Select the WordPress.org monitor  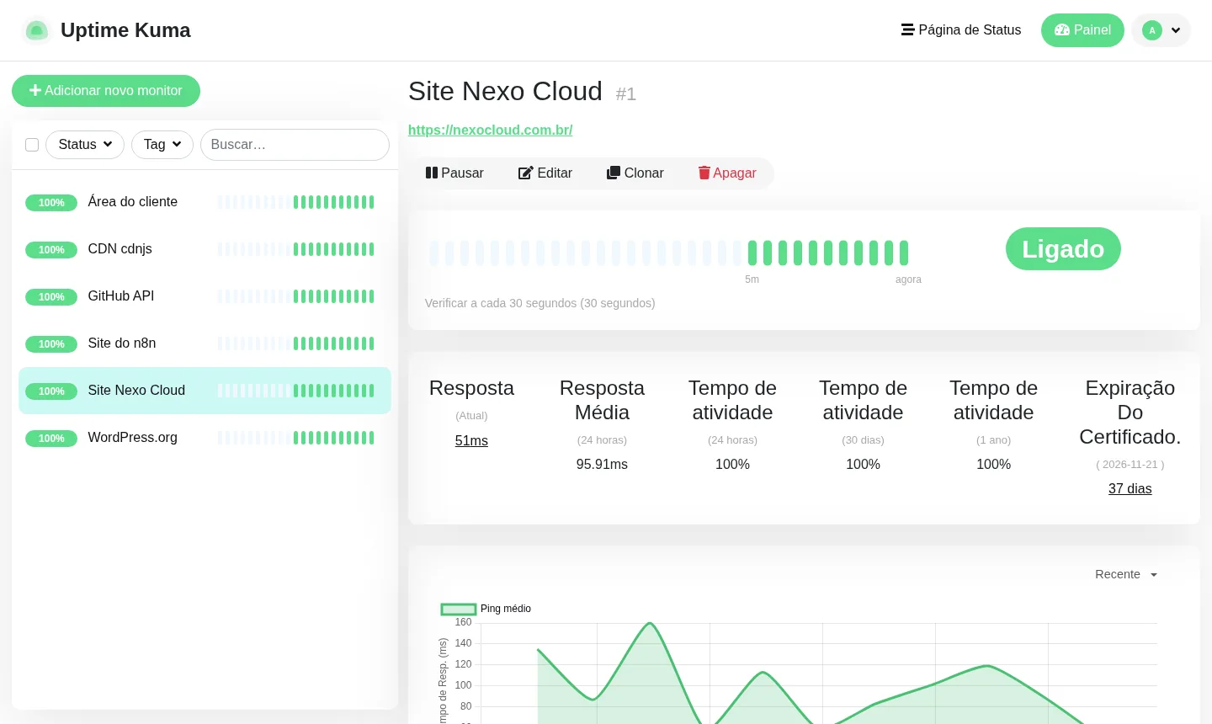(x=205, y=438)
